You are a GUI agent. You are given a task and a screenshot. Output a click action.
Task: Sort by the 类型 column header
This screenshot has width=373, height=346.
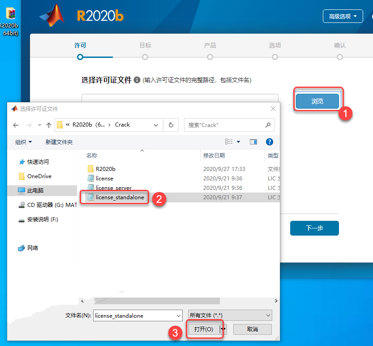(x=273, y=155)
